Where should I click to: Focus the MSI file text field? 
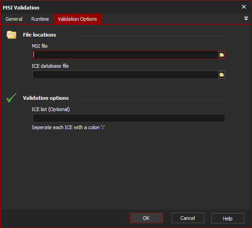[x=125, y=55]
